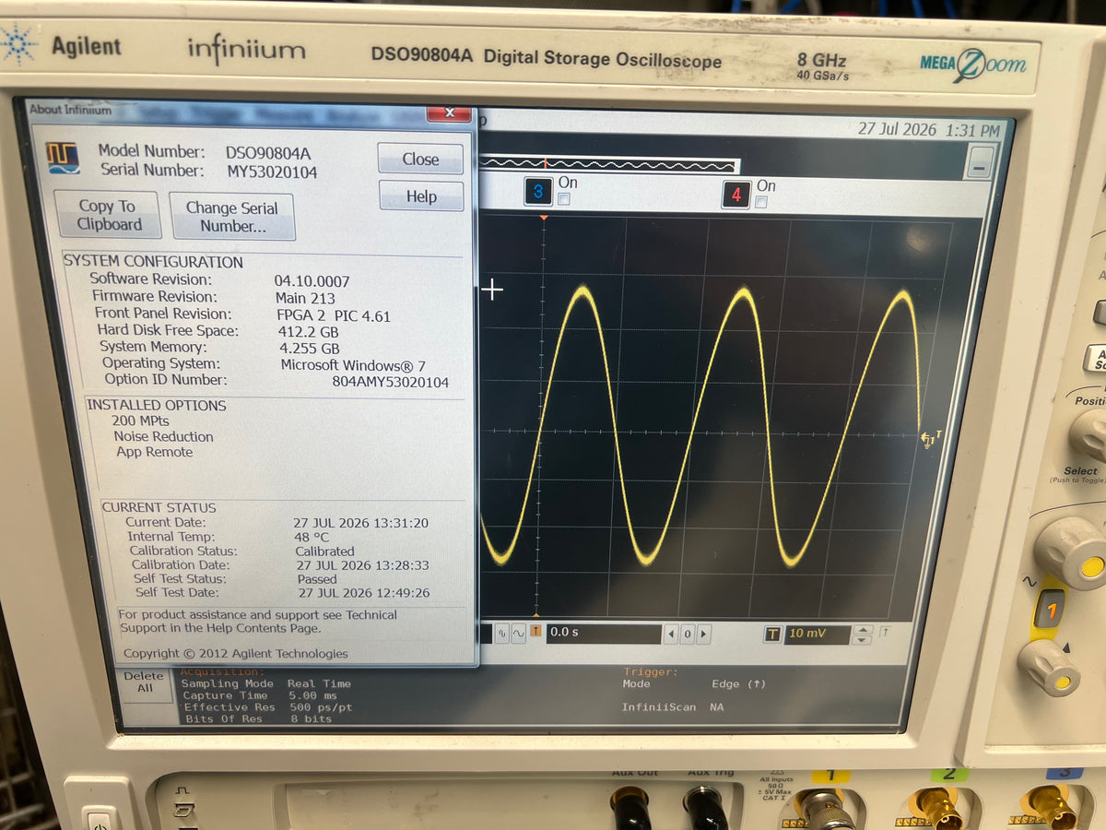Click the red X on About Infiniium title bar
1106x830 pixels.
click(x=450, y=113)
